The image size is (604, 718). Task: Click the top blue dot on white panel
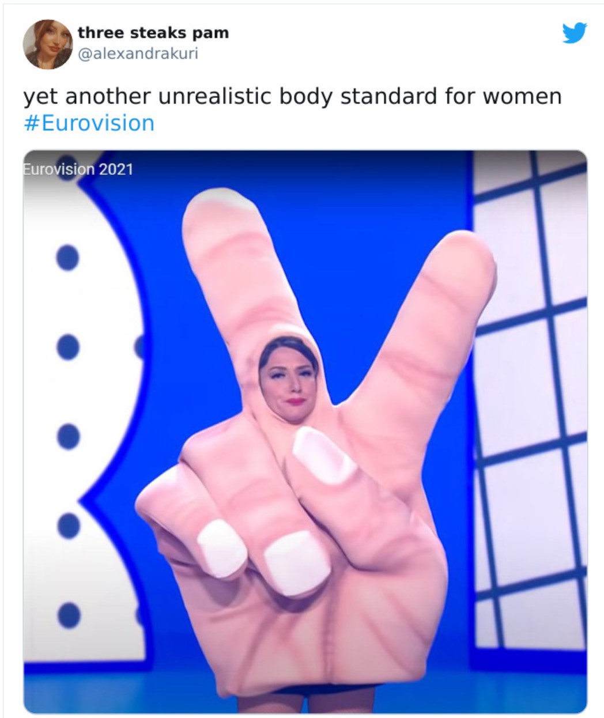[67, 257]
